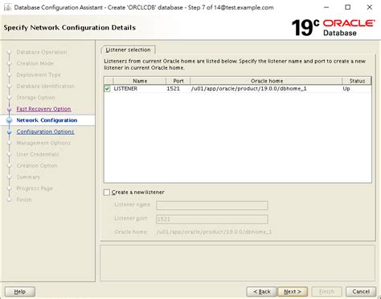Viewport: 381px width, 299px height.
Task: Click the Status column header
Action: pyautogui.click(x=357, y=81)
